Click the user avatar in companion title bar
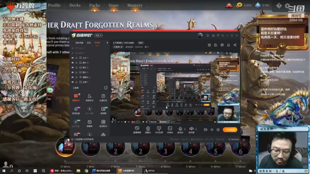Image resolution: width=310 pixels, height=174 pixels. 200,35
